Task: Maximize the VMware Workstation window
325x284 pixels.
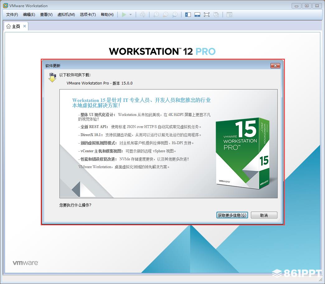Action: tap(307, 6)
